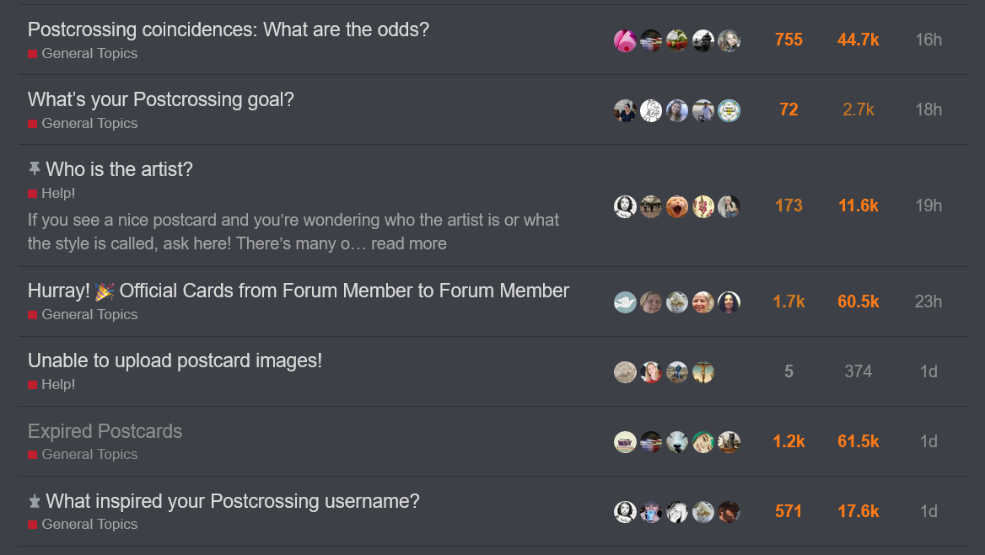985x555 pixels.
Task: Jump to latest post via 16h activity
Action: click(x=928, y=40)
